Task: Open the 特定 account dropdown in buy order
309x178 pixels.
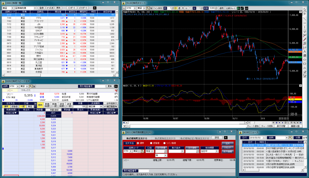Action: point(152,151)
